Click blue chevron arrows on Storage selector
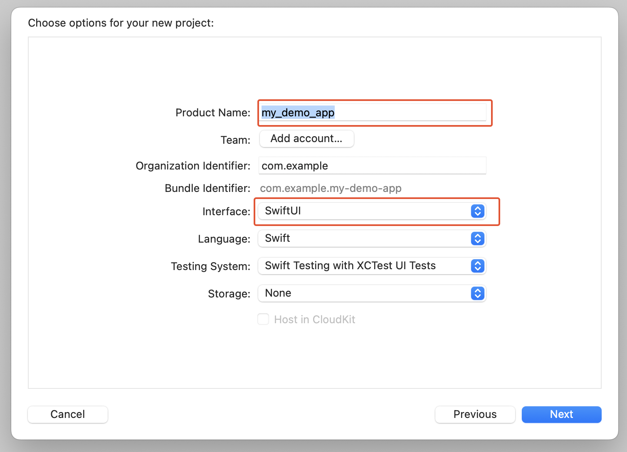The width and height of the screenshot is (627, 452). [478, 293]
